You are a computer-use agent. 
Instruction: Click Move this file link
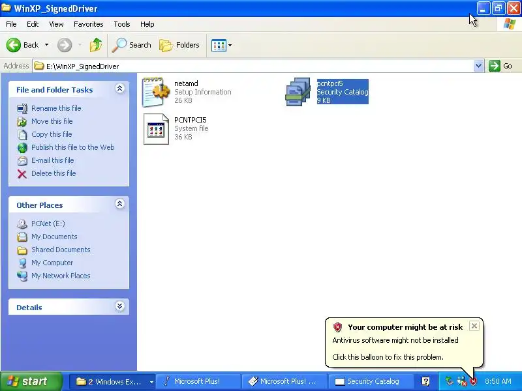click(x=52, y=121)
